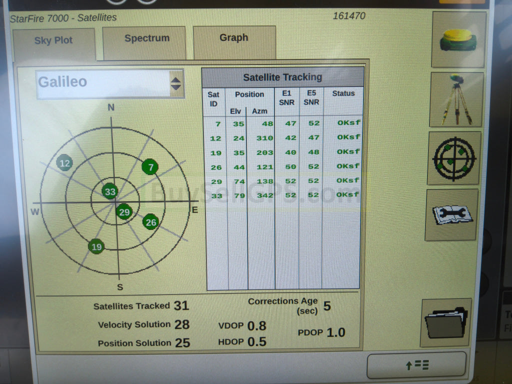This screenshot has width=512, height=384.
Task: Click Sat ID 19 table cell
Action: tap(216, 153)
